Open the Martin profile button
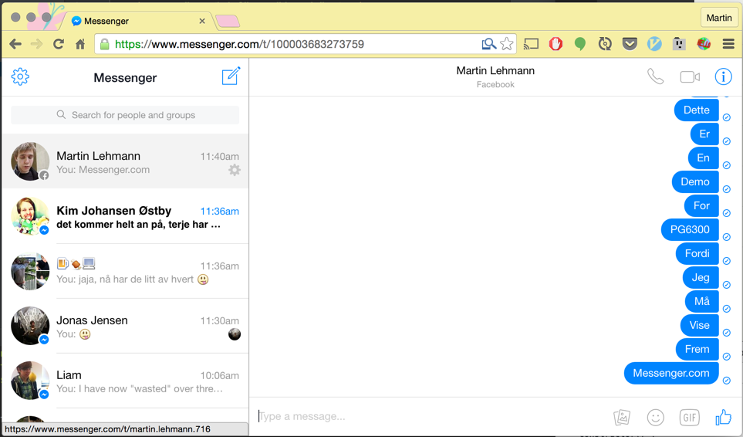 tap(719, 18)
